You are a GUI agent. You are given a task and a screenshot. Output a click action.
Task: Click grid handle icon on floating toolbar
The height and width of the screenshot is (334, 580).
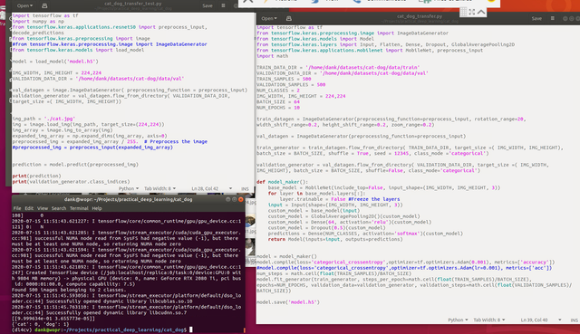[x=463, y=12]
